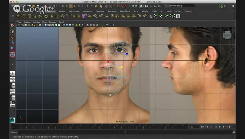245x139 pixels.
Task: Open the Renderer panel menu
Action: (53, 22)
